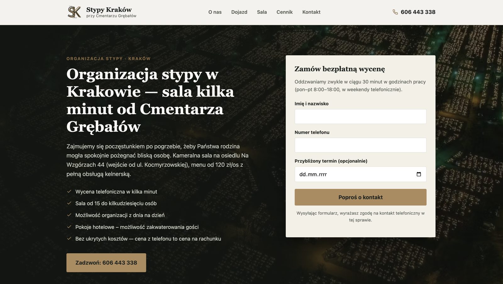The height and width of the screenshot is (284, 503).
Task: Click the Oddzwaniamy zwykle w ciągu 30 minut text
Action: (360, 85)
